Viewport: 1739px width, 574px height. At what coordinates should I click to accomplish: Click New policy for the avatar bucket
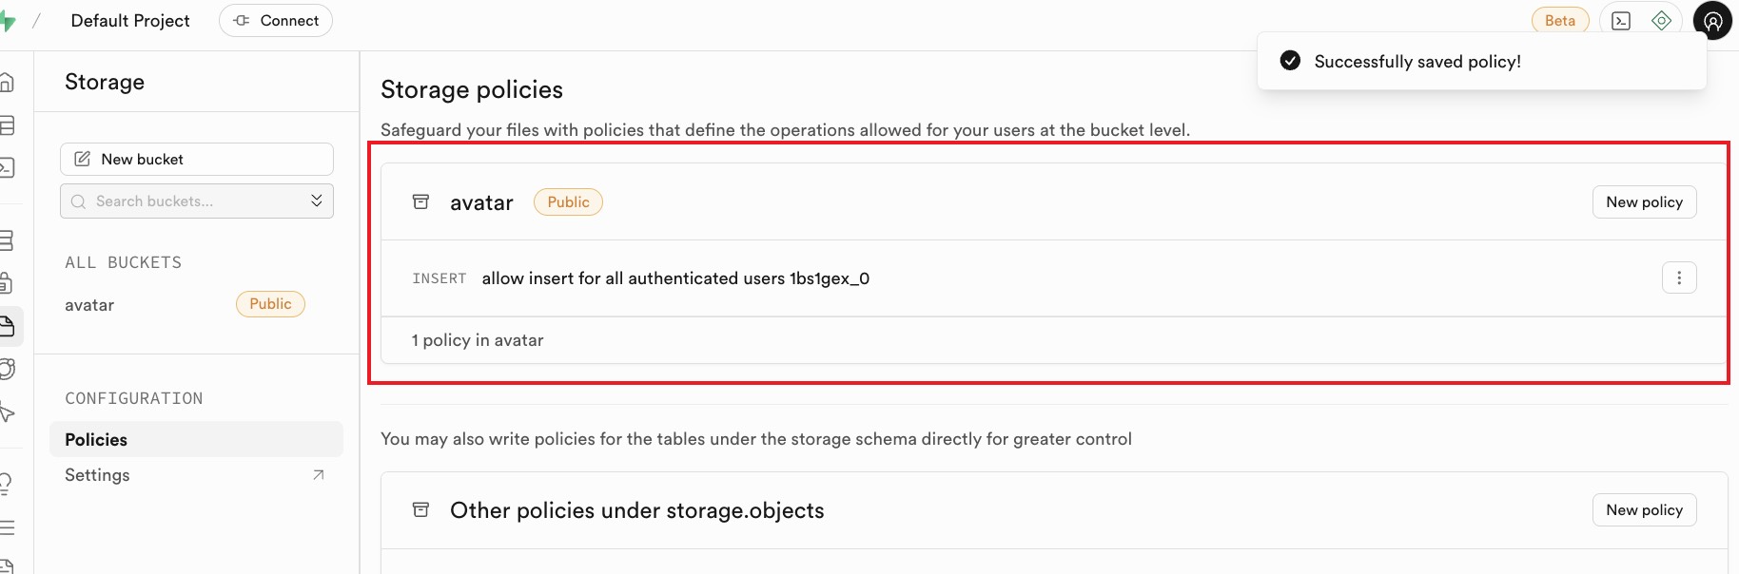pos(1644,202)
